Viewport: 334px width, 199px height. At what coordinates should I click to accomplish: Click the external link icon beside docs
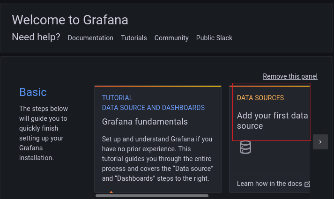[307, 184]
